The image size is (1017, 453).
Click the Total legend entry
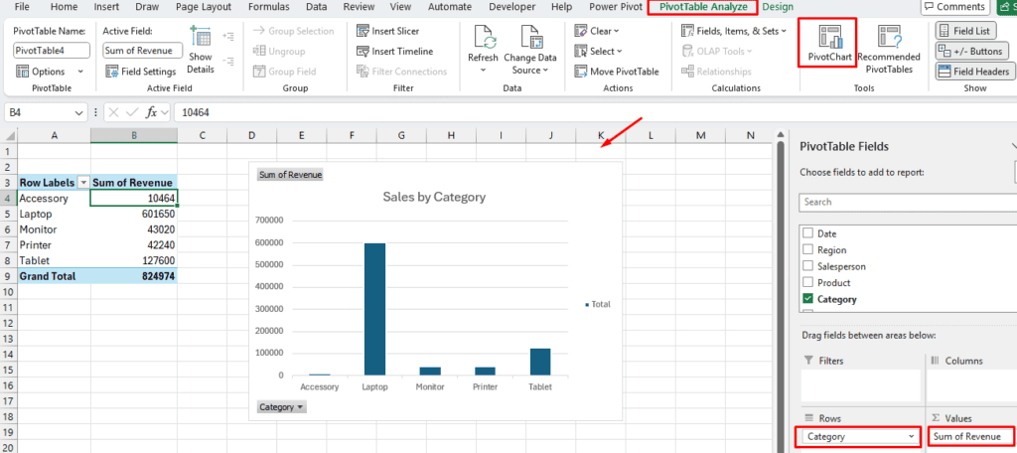[x=598, y=304]
